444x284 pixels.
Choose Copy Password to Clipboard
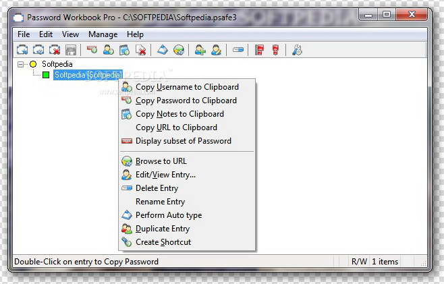(187, 101)
